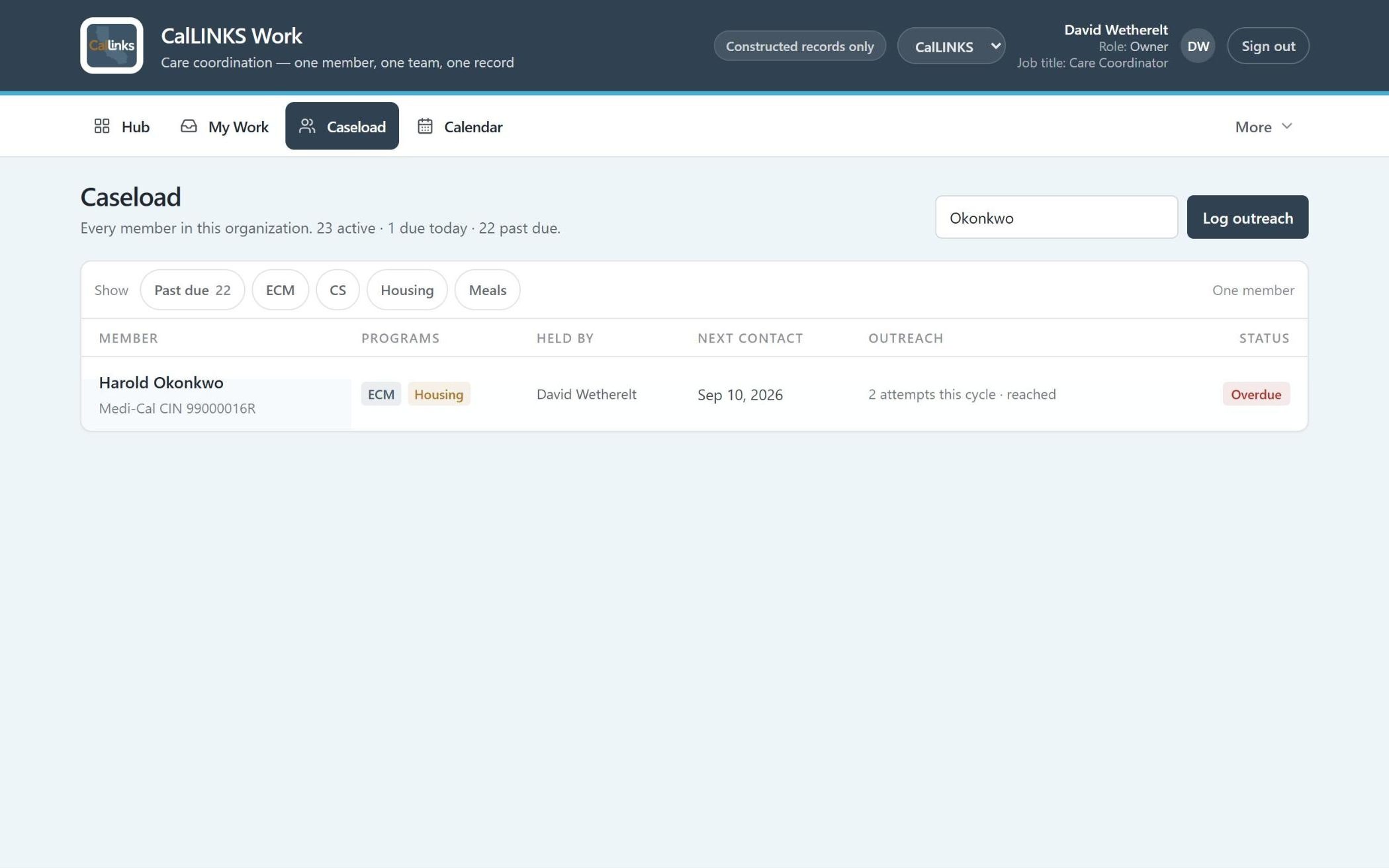The width and height of the screenshot is (1389, 868).
Task: Toggle the CS filter chip
Action: point(337,290)
